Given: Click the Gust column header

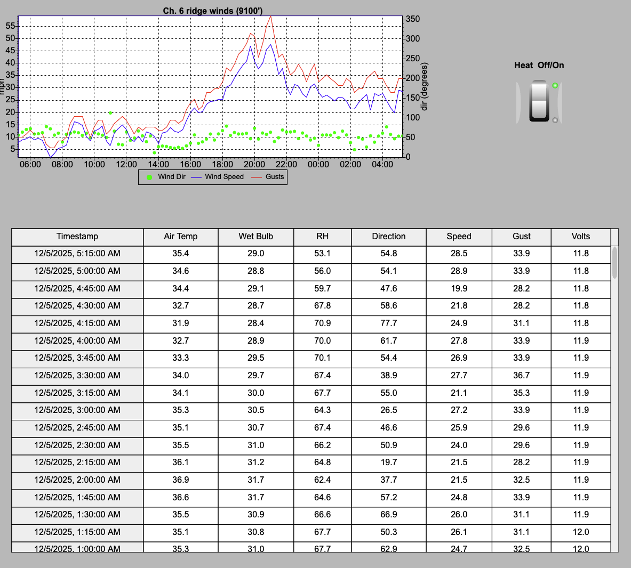Looking at the screenshot, I should click(522, 237).
